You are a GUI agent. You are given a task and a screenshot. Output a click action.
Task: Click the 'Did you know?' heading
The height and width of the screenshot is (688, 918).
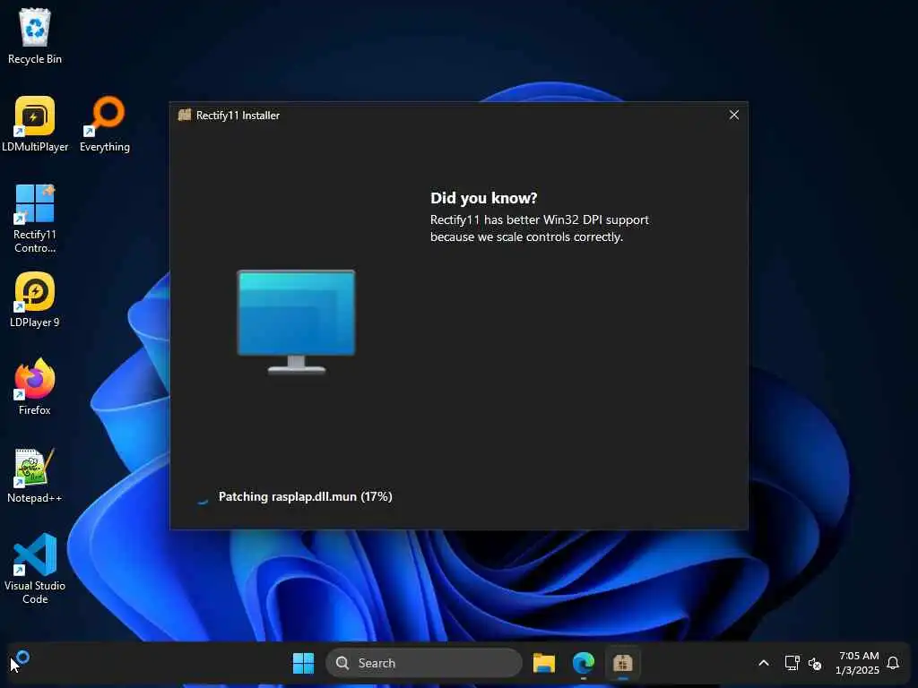pos(483,198)
